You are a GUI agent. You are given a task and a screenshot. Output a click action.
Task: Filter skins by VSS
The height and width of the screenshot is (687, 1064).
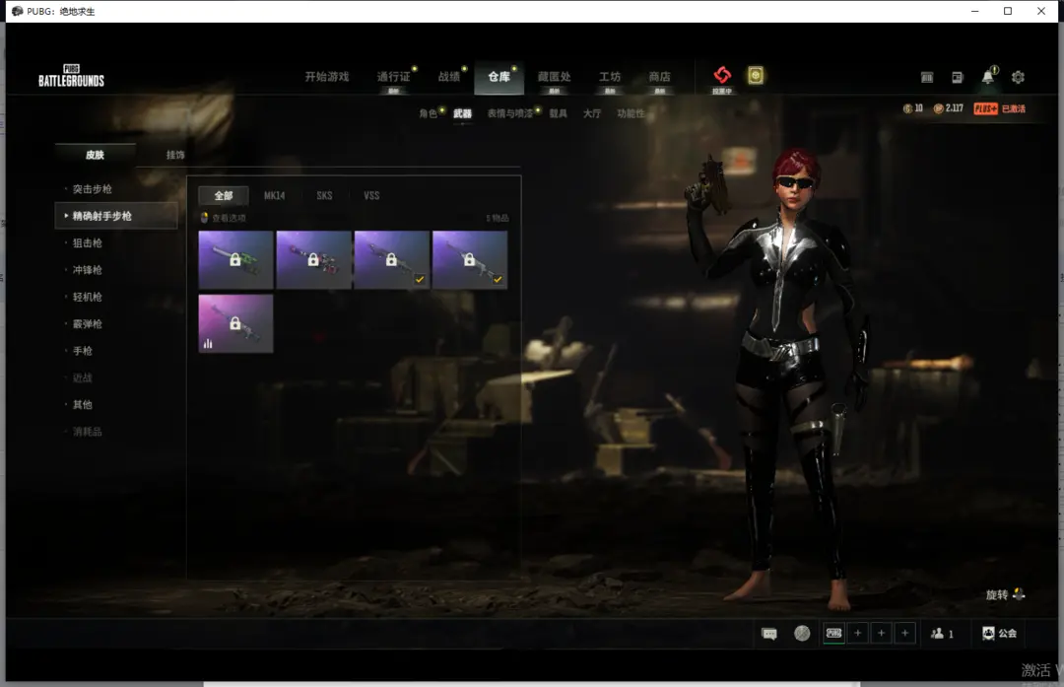pos(371,195)
